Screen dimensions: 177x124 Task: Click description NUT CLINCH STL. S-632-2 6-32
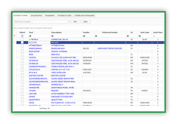pyautogui.click(x=63, y=103)
